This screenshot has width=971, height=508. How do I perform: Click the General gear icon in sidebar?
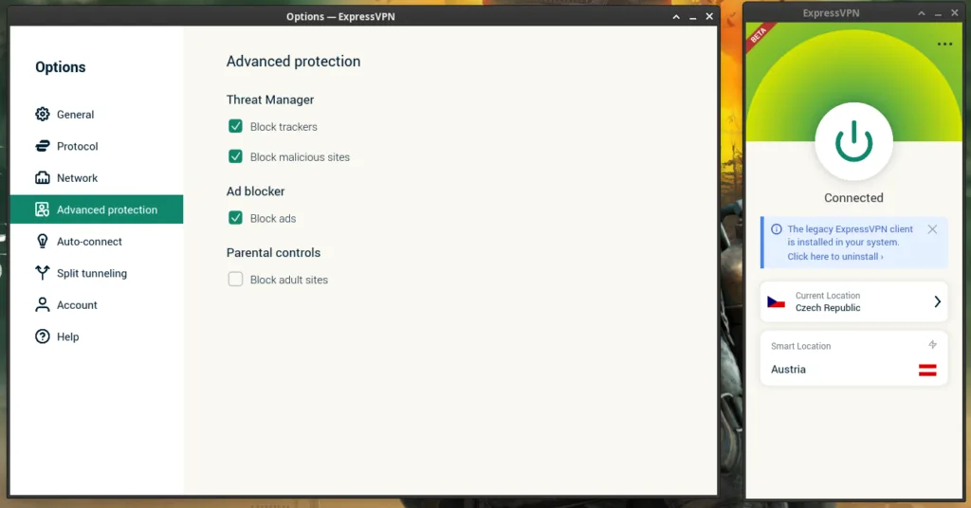coord(42,115)
